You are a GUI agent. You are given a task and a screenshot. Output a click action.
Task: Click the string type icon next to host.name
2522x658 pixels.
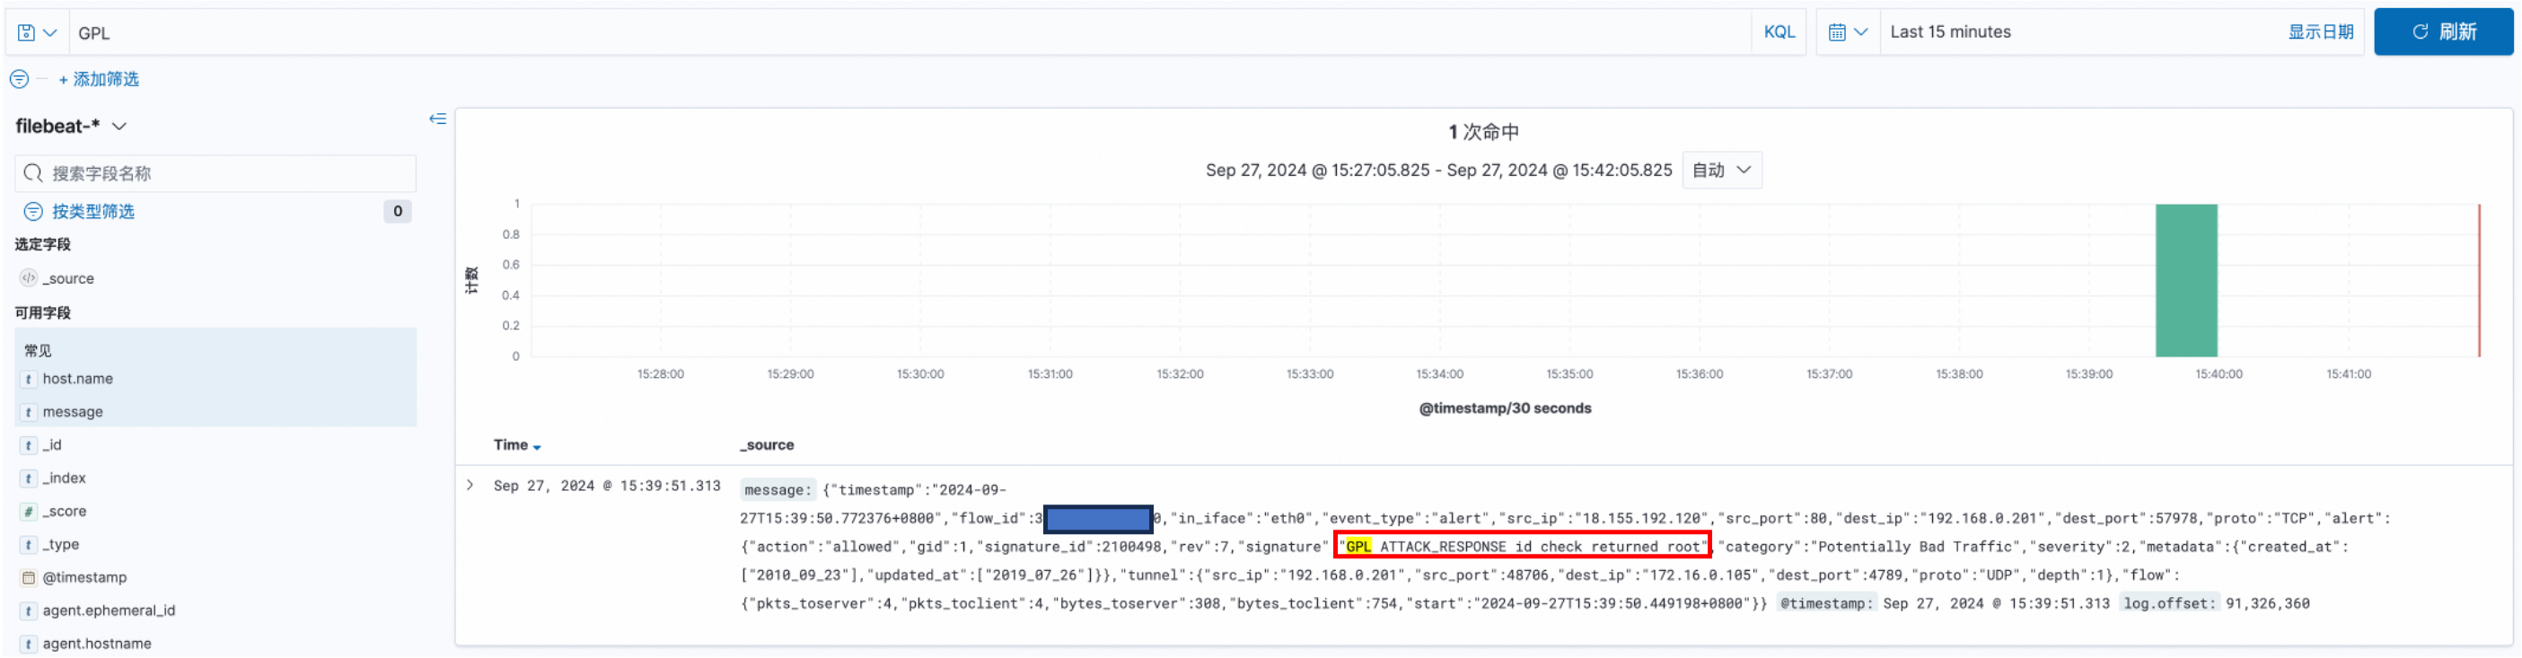click(29, 379)
